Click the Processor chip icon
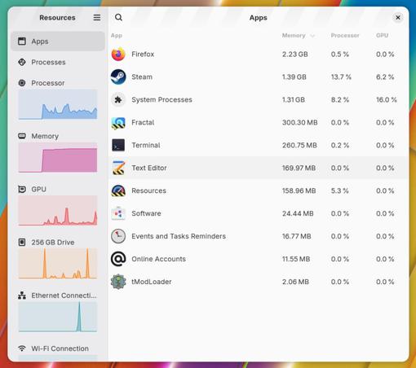The image size is (416, 368). coord(22,83)
